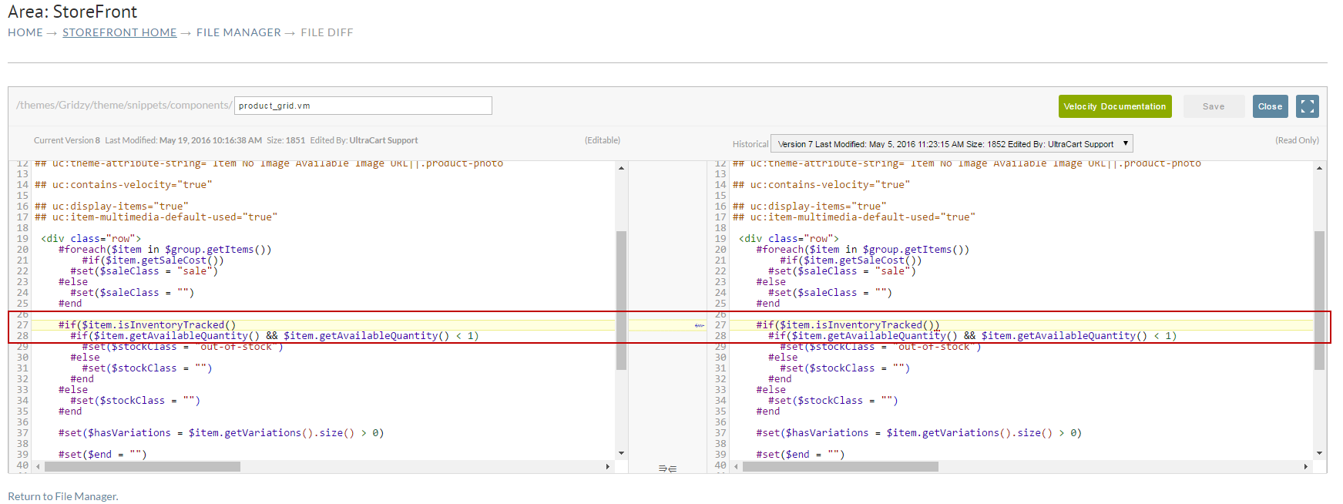
Task: Toggle fullscreen editor mode icon
Action: click(x=1307, y=106)
